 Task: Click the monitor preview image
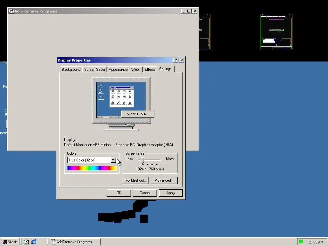point(121,104)
